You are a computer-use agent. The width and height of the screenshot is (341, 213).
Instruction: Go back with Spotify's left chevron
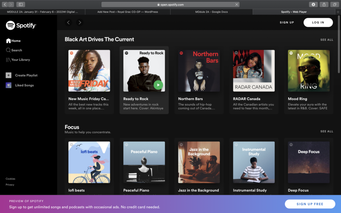tap(68, 22)
